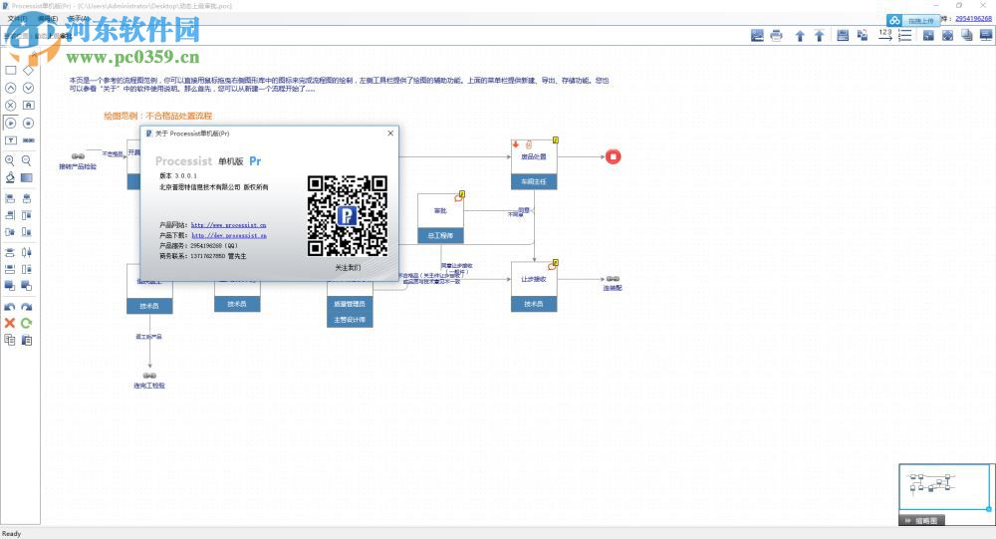This screenshot has width=996, height=539.
Task: Click the 车间主任 role bar
Action: (x=534, y=181)
